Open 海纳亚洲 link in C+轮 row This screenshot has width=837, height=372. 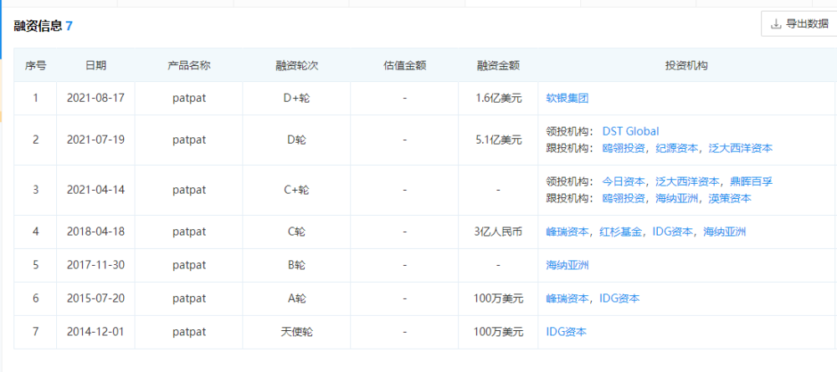click(x=676, y=198)
